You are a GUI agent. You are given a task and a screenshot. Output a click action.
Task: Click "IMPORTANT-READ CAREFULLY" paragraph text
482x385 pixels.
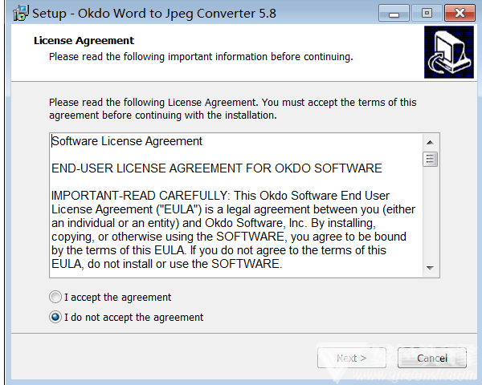point(233,229)
